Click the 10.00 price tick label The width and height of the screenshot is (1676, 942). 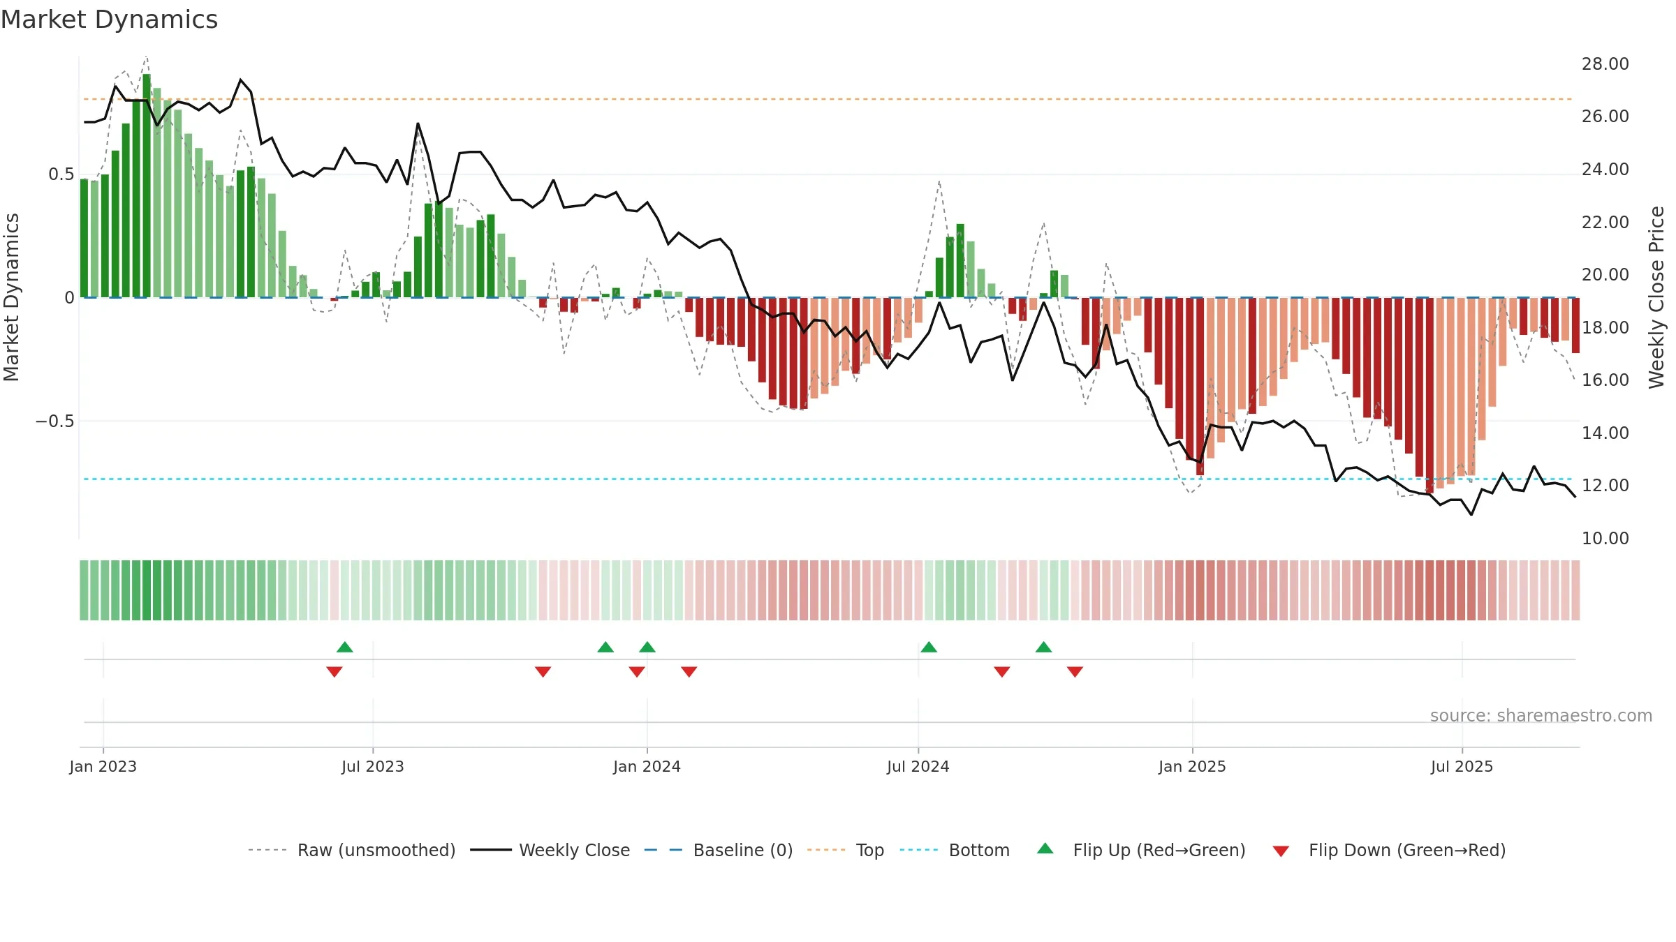point(1605,538)
